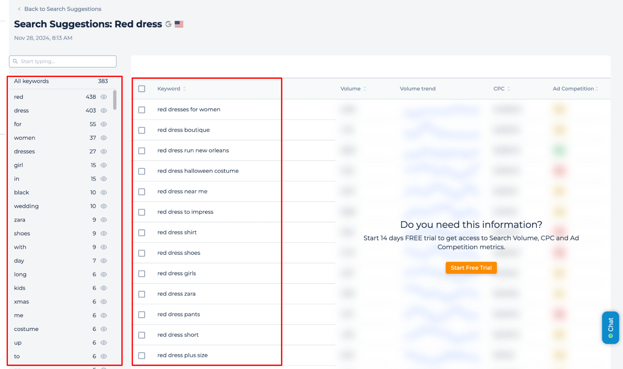The image size is (623, 369).
Task: Click the 'Start Free Trial' button
Action: (471, 267)
